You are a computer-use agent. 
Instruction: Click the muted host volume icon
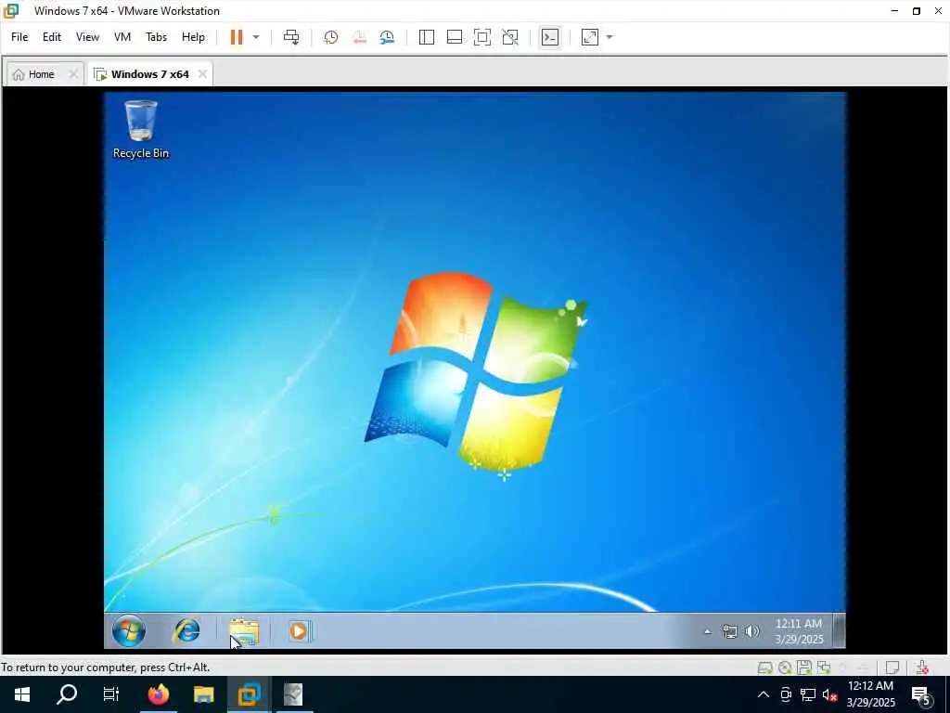coord(829,694)
